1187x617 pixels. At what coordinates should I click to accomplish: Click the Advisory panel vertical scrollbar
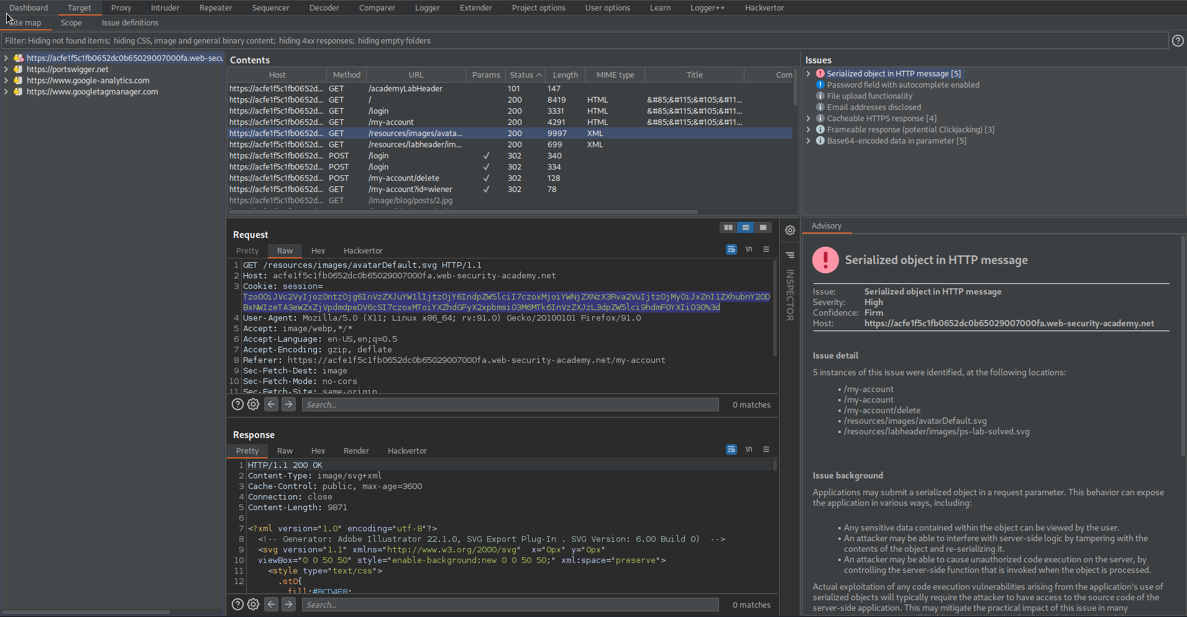click(x=1183, y=345)
